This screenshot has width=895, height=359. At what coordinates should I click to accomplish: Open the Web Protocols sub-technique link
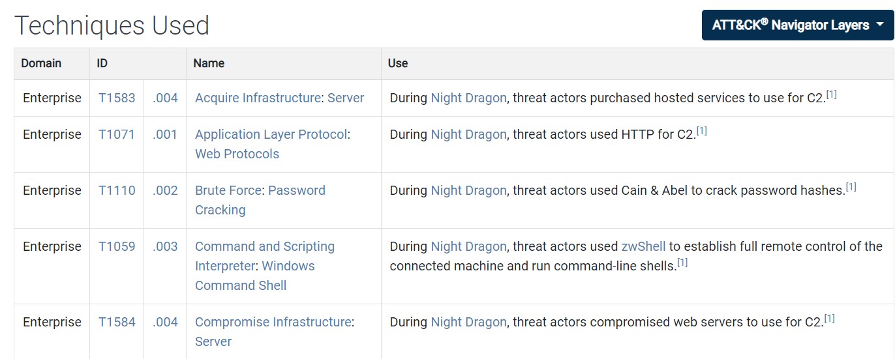[x=237, y=154]
